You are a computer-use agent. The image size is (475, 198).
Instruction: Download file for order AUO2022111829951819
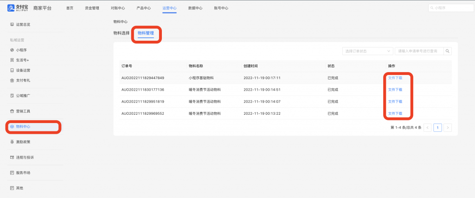(x=395, y=102)
